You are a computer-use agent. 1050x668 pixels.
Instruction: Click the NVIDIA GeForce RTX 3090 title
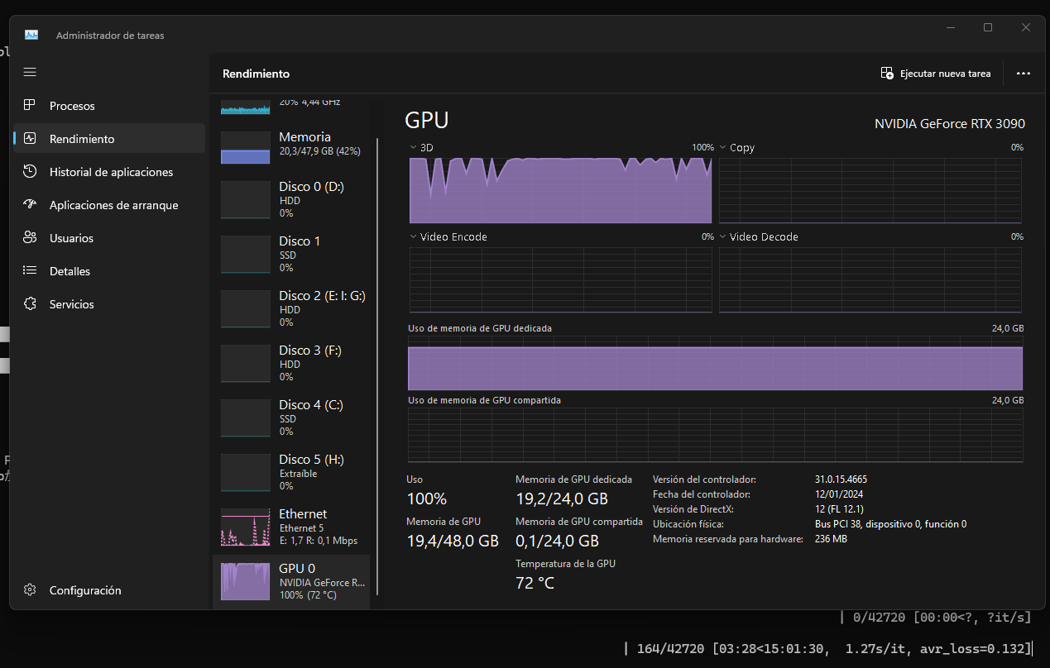[950, 124]
